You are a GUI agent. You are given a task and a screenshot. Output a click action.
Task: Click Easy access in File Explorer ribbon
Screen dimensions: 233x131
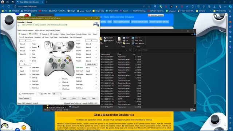[109, 40]
